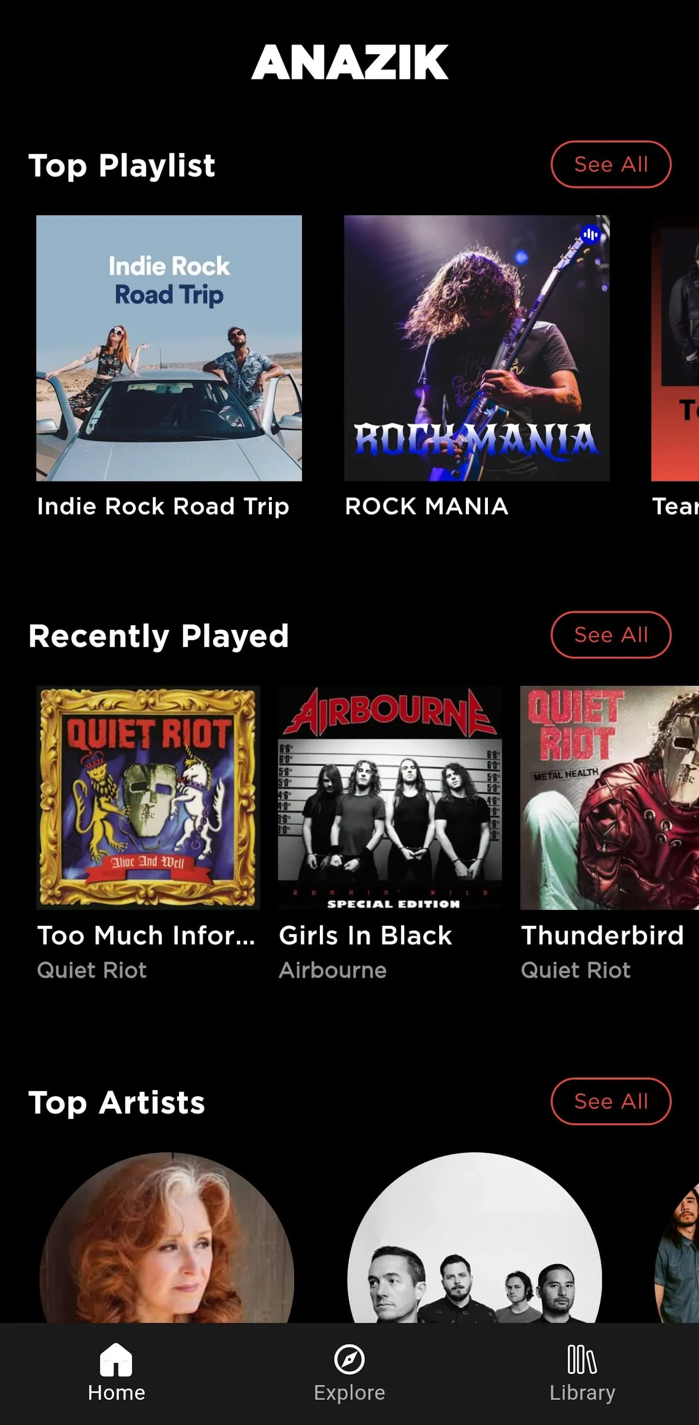699x1425 pixels.
Task: Open the Library books icon
Action: click(582, 1360)
